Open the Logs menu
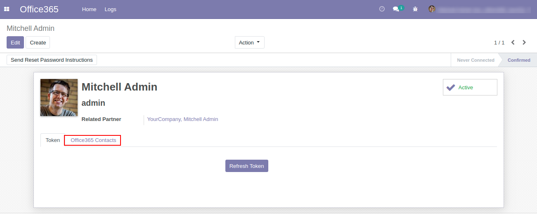This screenshot has width=537, height=214. tap(110, 9)
